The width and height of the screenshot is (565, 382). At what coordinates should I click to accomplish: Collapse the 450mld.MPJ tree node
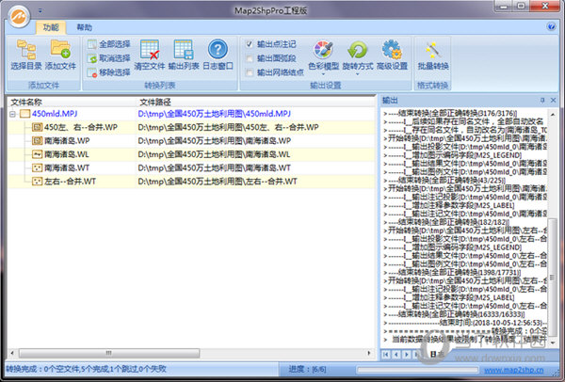point(12,114)
